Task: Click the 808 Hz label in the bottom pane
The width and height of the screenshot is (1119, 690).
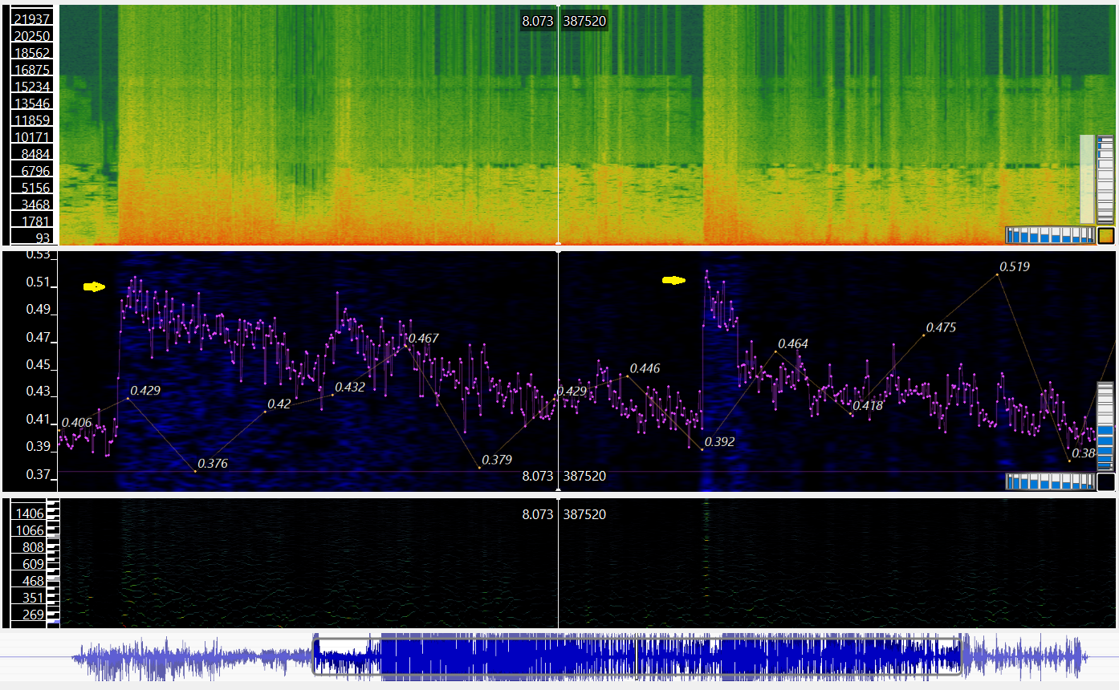Action: 34,547
